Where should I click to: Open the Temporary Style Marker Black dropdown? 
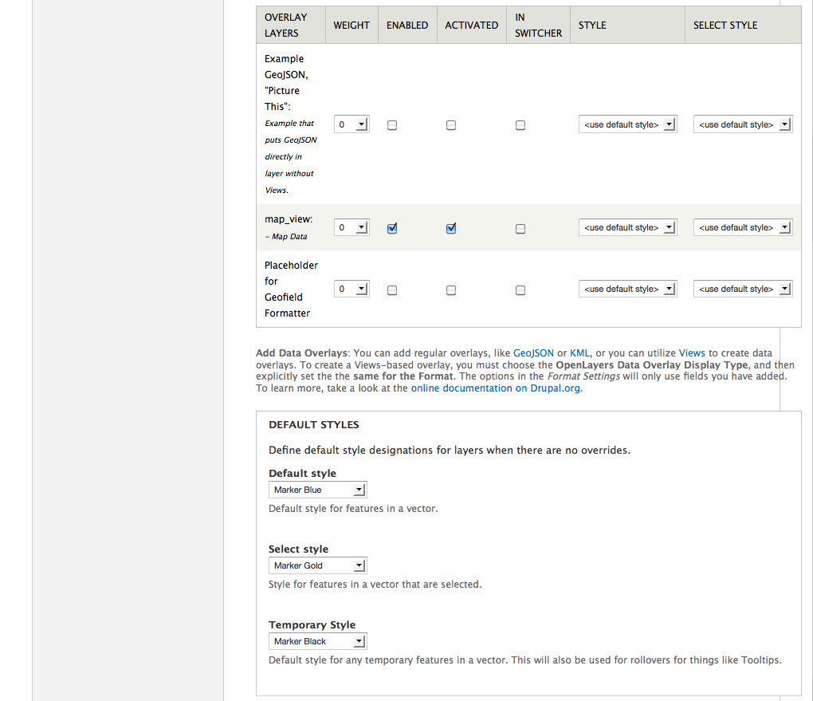tap(318, 641)
